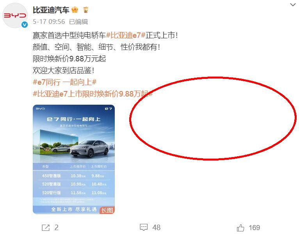Open the #e7同行 一起向上# hashtag
This screenshot has height=234, width=299.
point(65,82)
